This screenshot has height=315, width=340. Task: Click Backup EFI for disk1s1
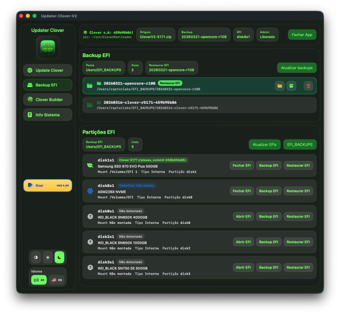point(269,165)
